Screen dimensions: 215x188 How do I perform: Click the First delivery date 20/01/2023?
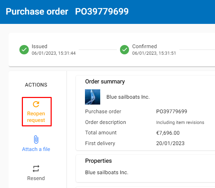click(x=170, y=143)
